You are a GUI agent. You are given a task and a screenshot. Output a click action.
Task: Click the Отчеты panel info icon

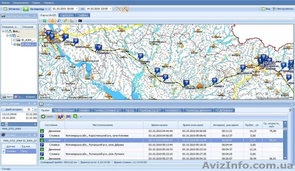(x=41, y=104)
